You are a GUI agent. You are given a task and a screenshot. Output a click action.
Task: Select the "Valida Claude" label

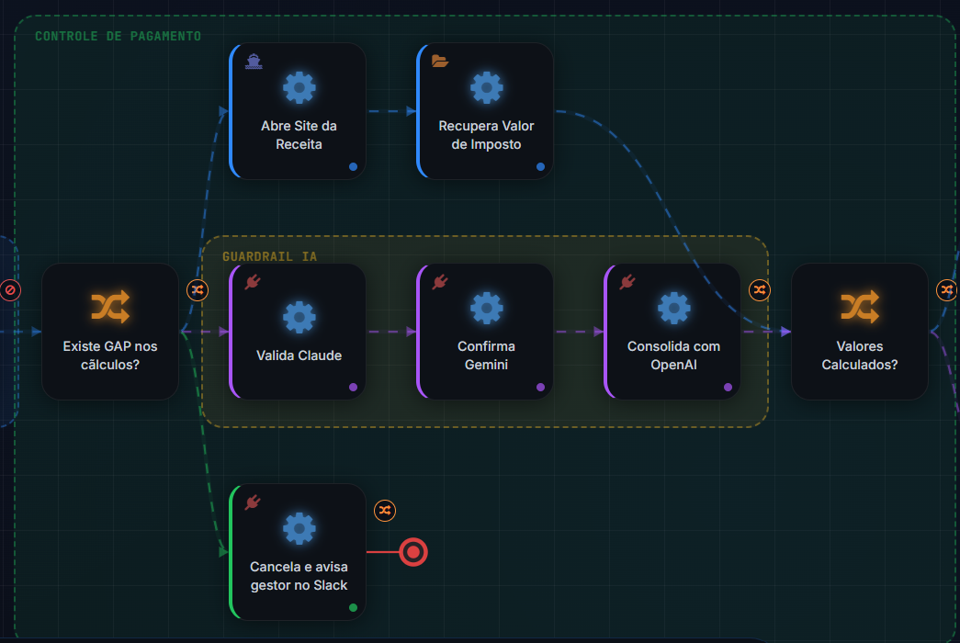299,355
